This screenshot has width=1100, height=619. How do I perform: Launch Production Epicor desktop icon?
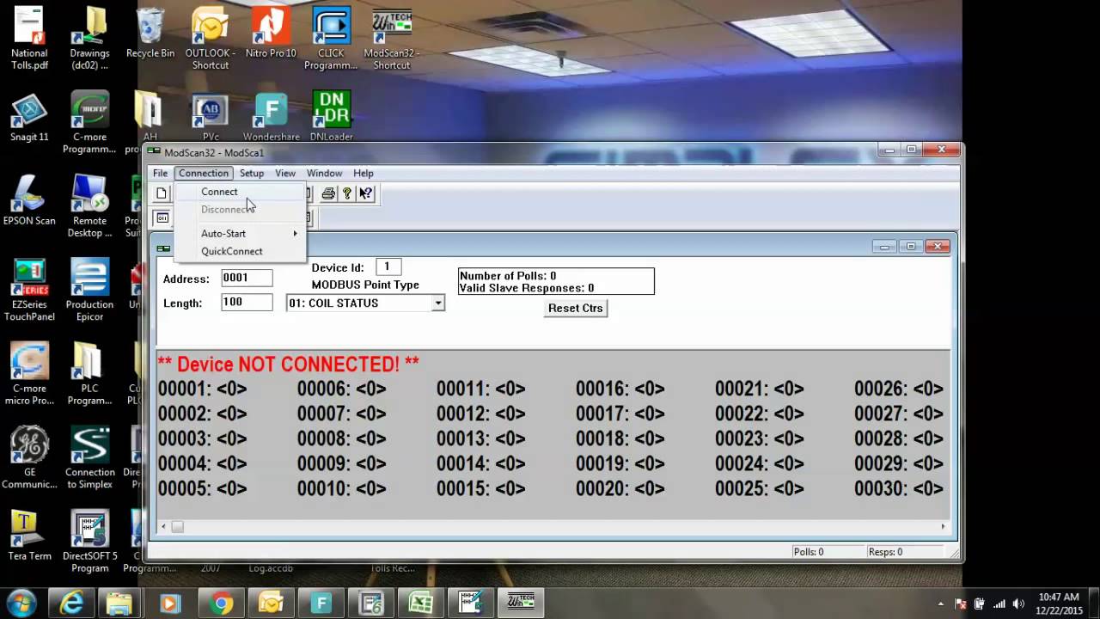89,290
